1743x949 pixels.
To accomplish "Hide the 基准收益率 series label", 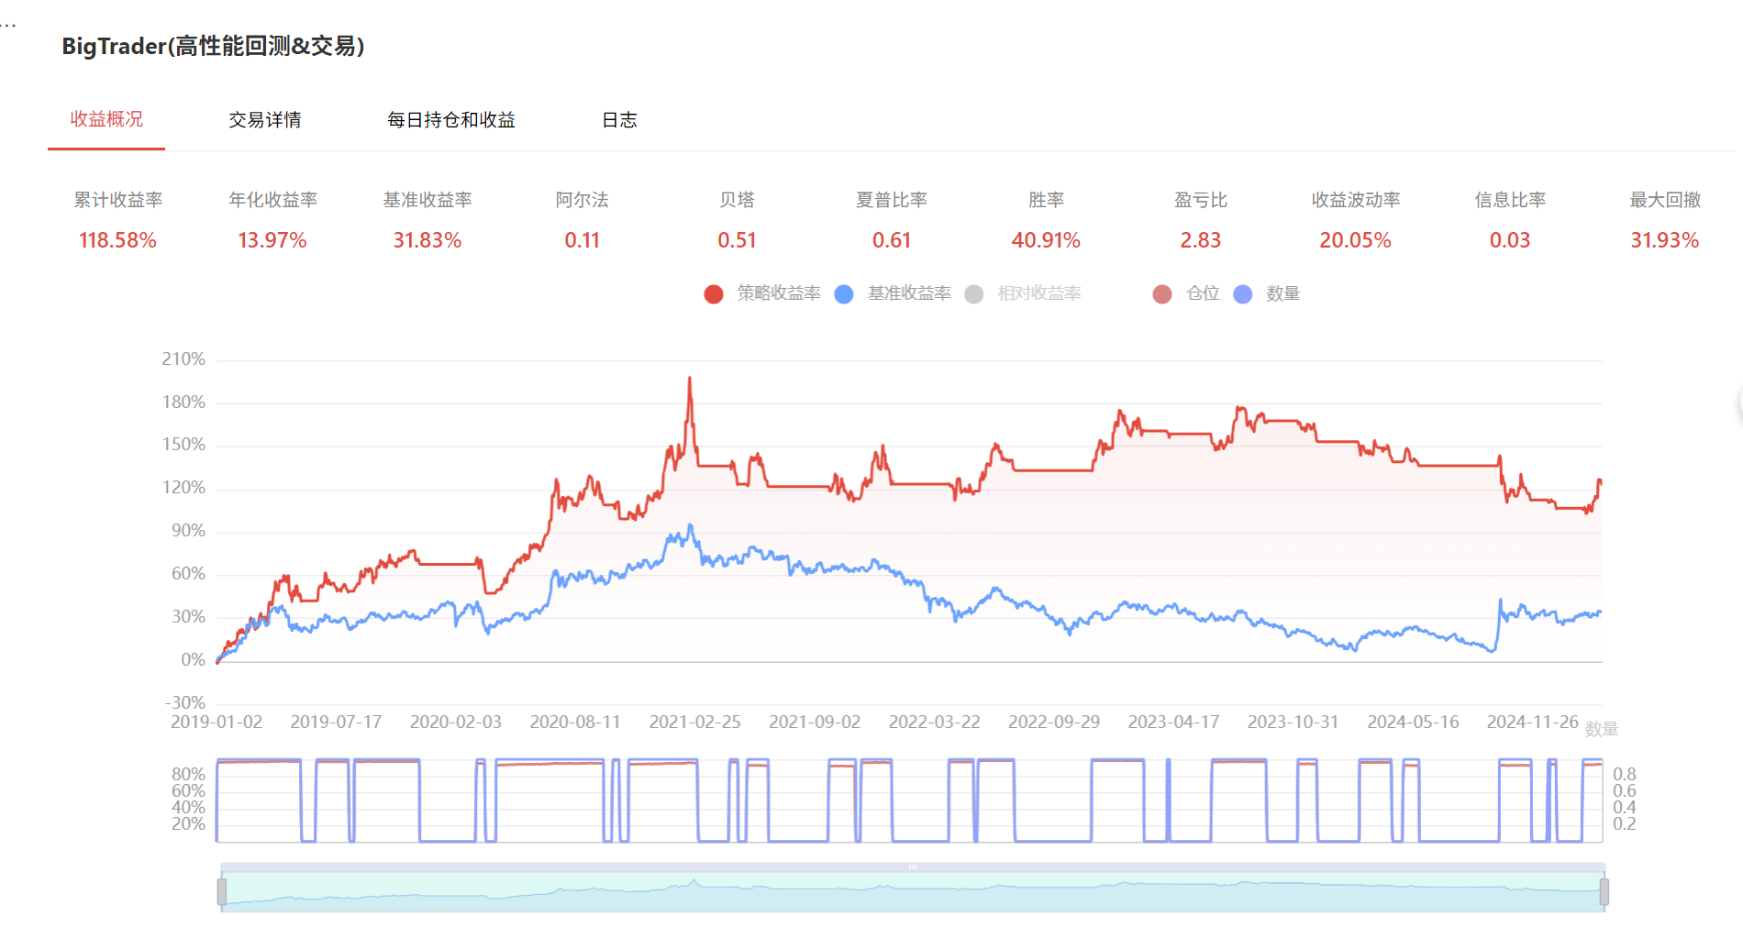I will pyautogui.click(x=909, y=293).
